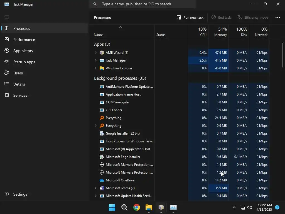Select Microsoft (R) Aggregator Host row

point(179,149)
